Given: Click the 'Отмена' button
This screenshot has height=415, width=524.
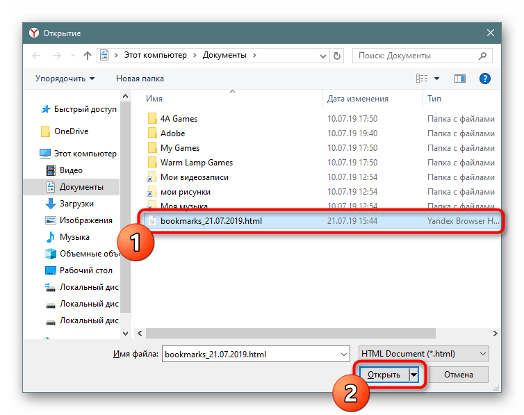Looking at the screenshot, I should [458, 375].
